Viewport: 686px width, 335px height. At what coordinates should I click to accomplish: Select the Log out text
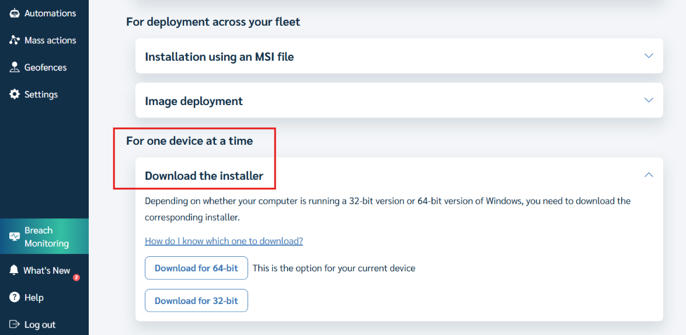pyautogui.click(x=40, y=324)
